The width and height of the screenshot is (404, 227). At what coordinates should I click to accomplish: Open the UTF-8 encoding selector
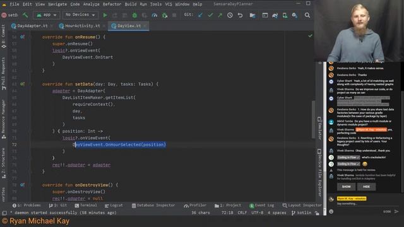257,213
